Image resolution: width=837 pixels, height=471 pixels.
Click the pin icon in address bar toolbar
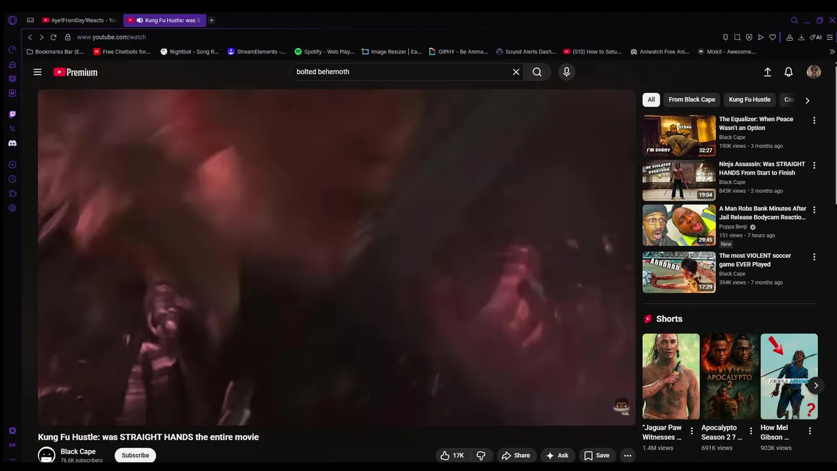click(x=725, y=37)
